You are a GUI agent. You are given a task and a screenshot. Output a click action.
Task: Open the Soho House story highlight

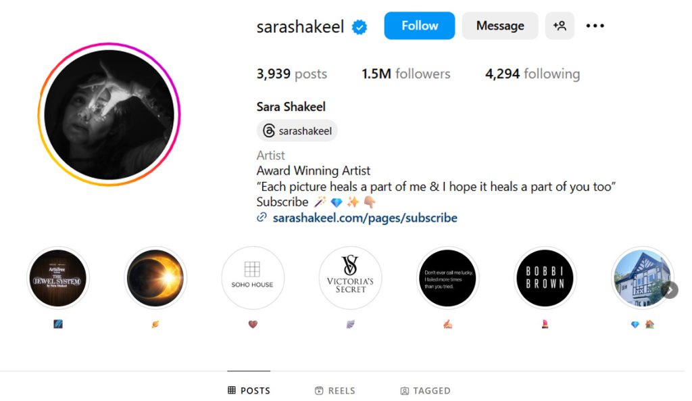[253, 278]
